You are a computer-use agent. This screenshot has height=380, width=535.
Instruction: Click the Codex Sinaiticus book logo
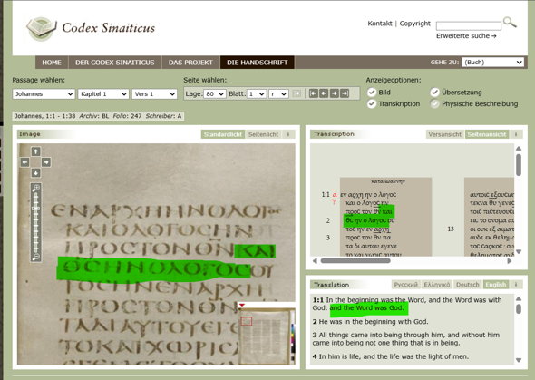(x=42, y=28)
